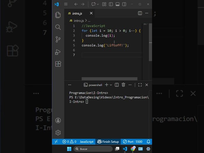Viewport: 204px width, 153px height.
Task: Maximize the panel size
Action: (140, 85)
